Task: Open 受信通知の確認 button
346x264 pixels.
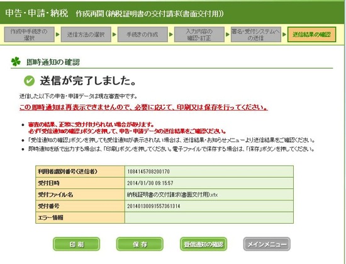Action: coord(203,244)
